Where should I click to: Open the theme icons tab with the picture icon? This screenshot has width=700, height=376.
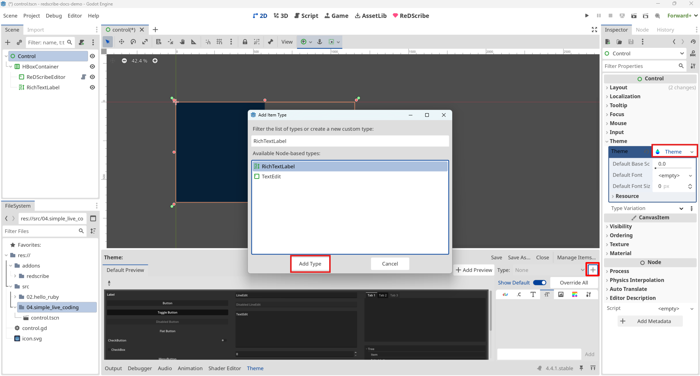click(x=561, y=295)
